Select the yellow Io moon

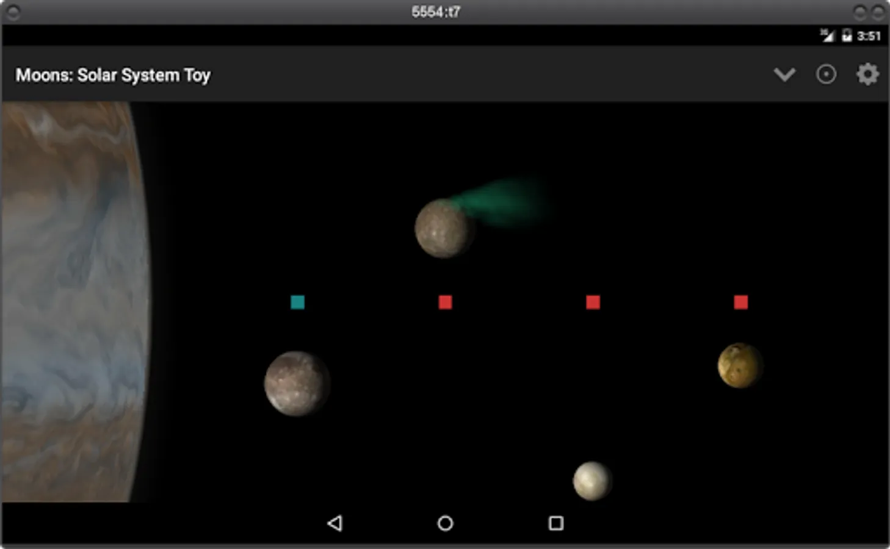tap(740, 365)
